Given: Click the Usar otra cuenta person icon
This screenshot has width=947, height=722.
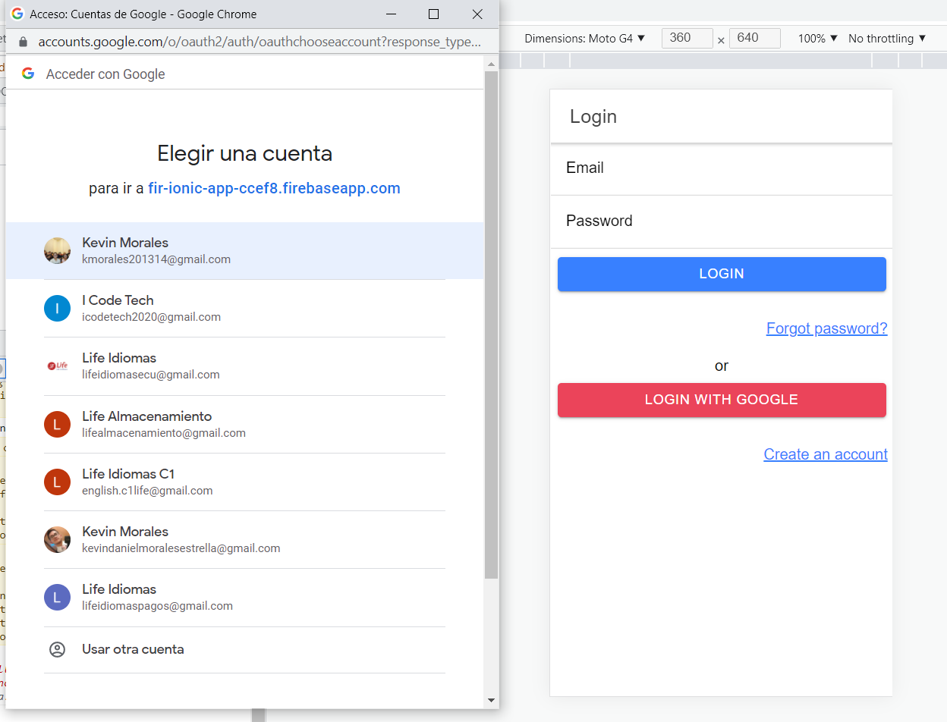Looking at the screenshot, I should point(57,649).
